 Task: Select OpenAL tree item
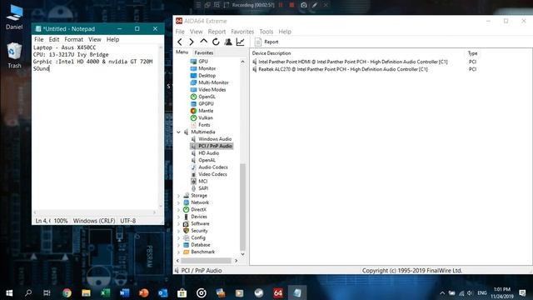coord(207,160)
